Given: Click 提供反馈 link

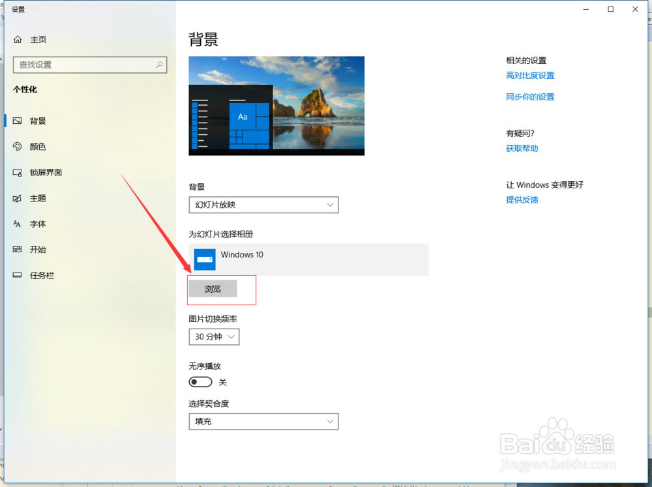Looking at the screenshot, I should click(522, 199).
